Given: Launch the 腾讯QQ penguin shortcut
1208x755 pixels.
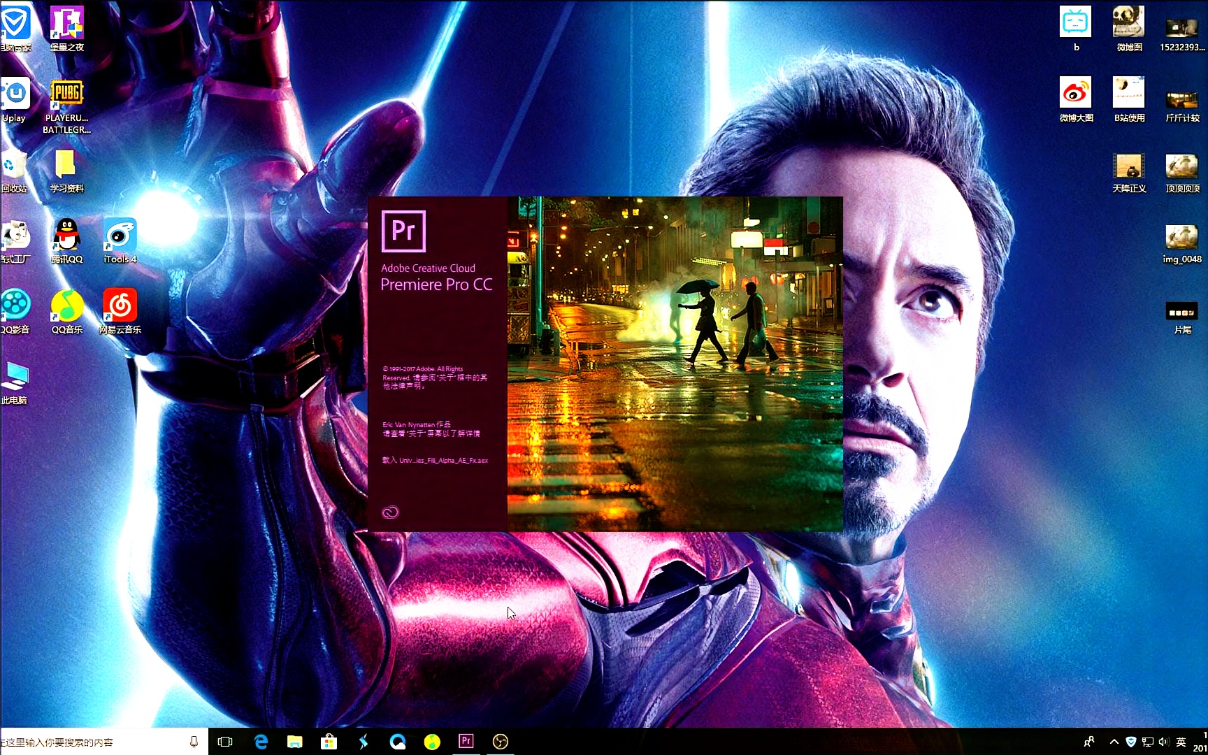Looking at the screenshot, I should [67, 241].
